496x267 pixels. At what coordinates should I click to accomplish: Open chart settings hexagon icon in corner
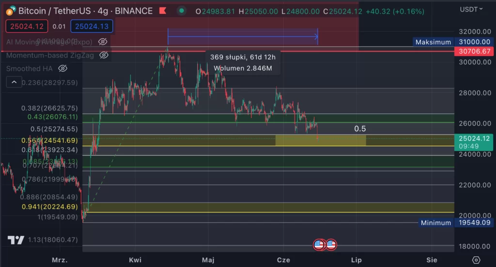(x=476, y=260)
